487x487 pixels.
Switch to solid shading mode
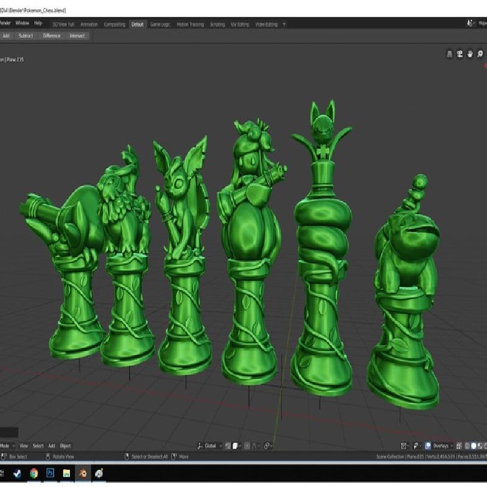[474, 446]
